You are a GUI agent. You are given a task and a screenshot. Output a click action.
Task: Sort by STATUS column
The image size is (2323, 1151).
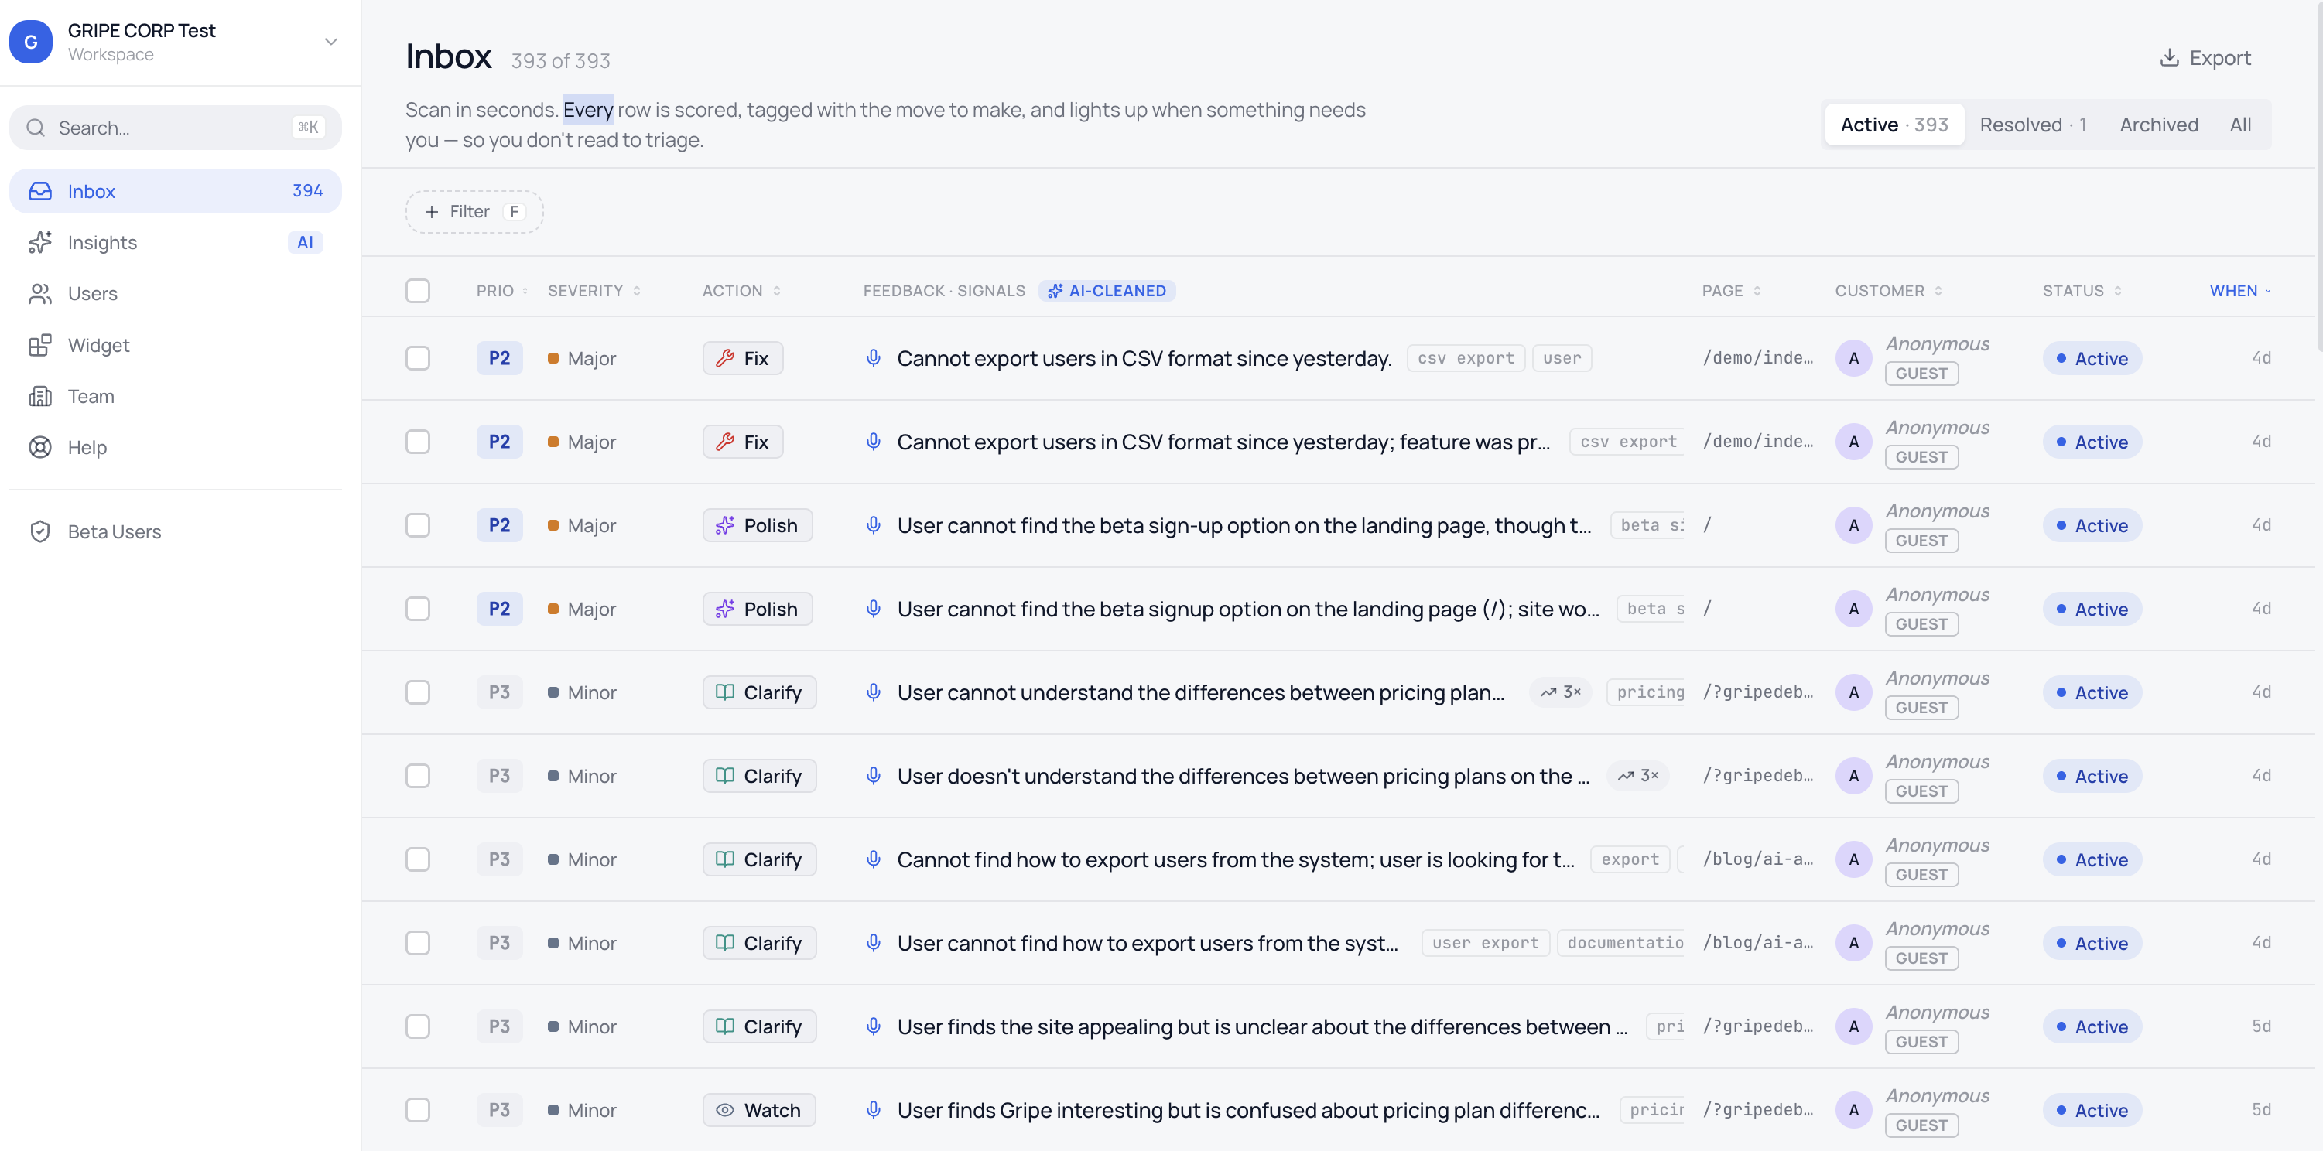pyautogui.click(x=2082, y=290)
